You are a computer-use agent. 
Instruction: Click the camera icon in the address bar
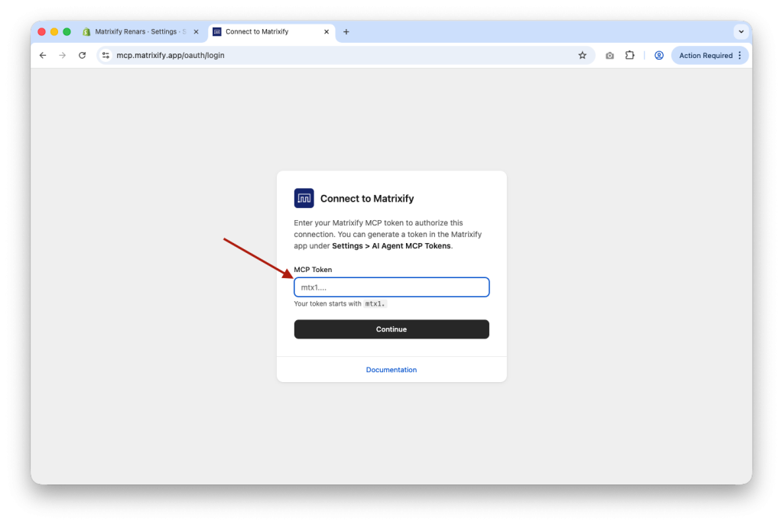click(x=609, y=55)
